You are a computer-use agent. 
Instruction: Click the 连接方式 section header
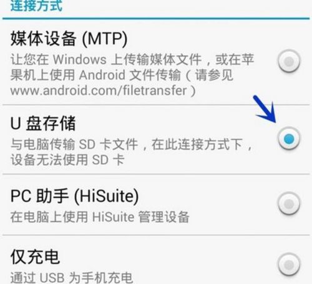pyautogui.click(x=36, y=6)
